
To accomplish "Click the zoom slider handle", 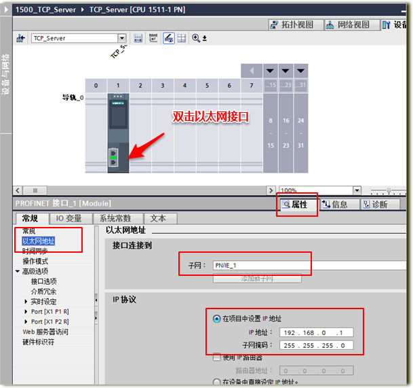I will [389, 190].
